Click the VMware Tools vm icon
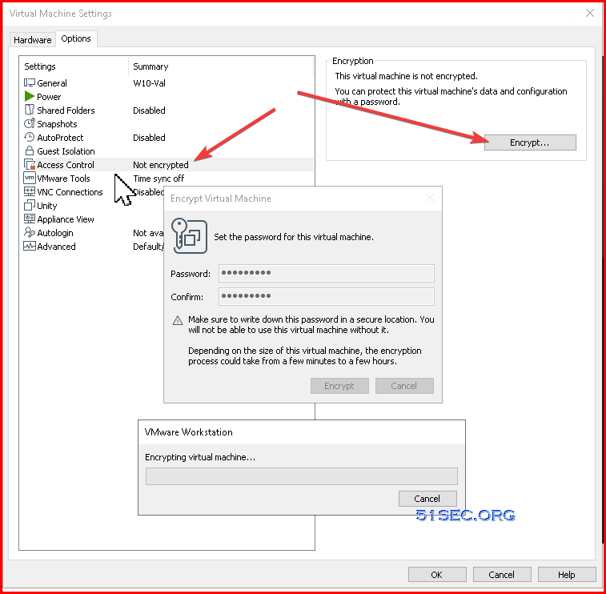This screenshot has height=594, width=606. (x=30, y=179)
